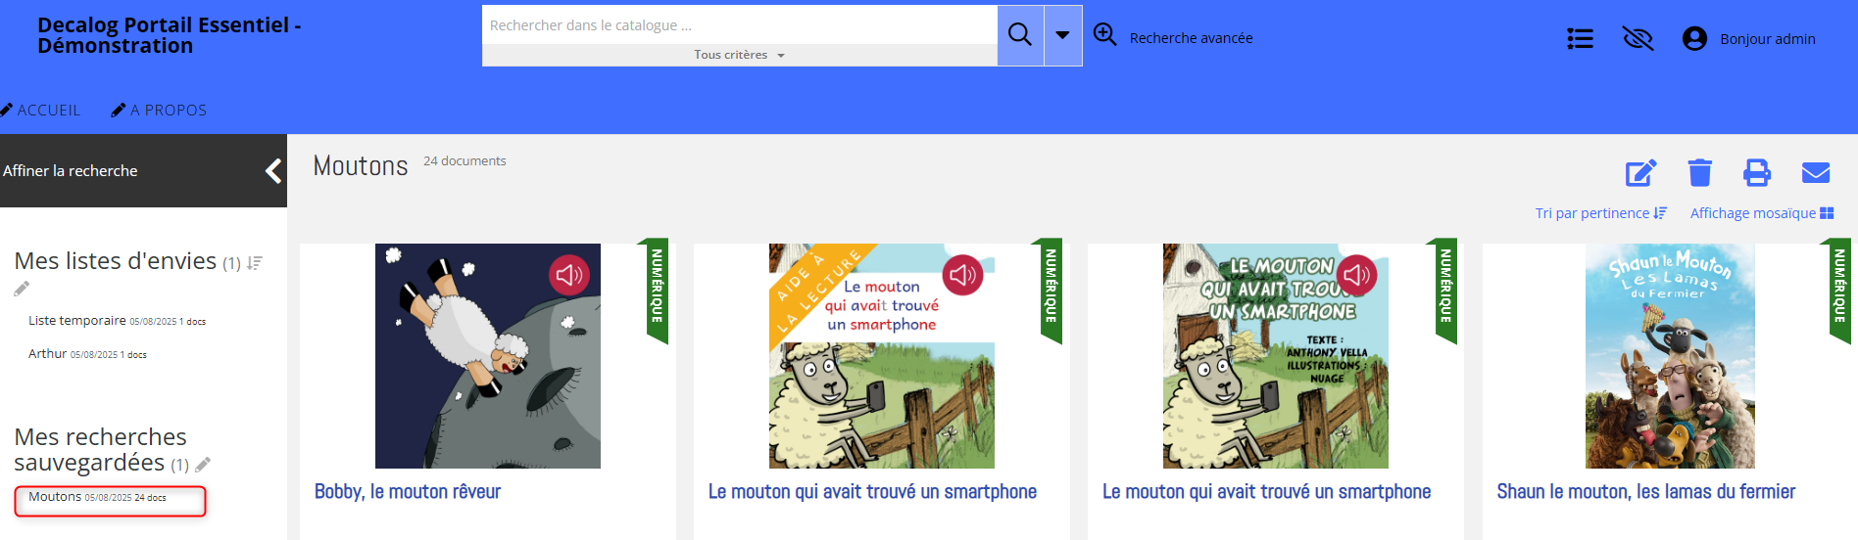This screenshot has width=1858, height=540.
Task: Play audio on Bobby, le mouton rêveur cover
Action: point(569,276)
